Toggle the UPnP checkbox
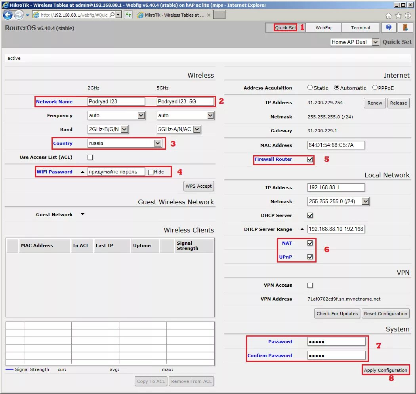 [x=310, y=257]
